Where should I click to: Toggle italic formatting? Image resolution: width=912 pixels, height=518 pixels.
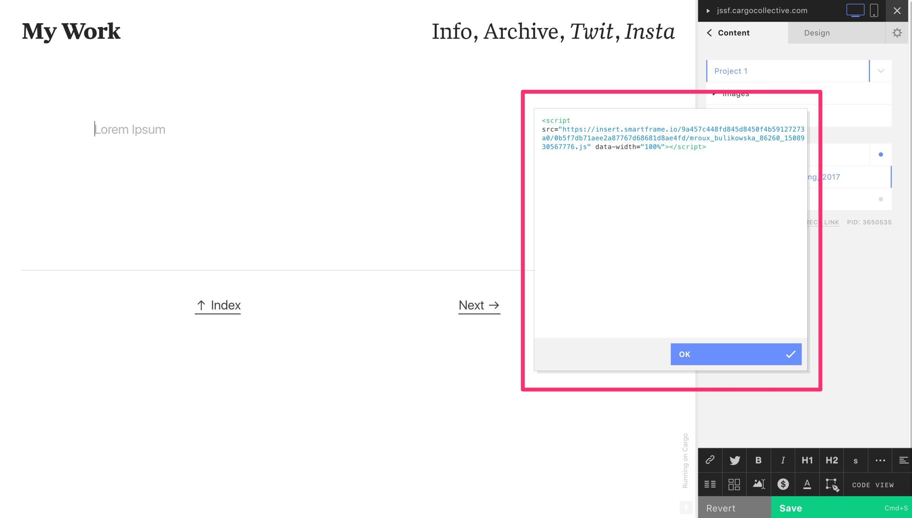pos(783,460)
